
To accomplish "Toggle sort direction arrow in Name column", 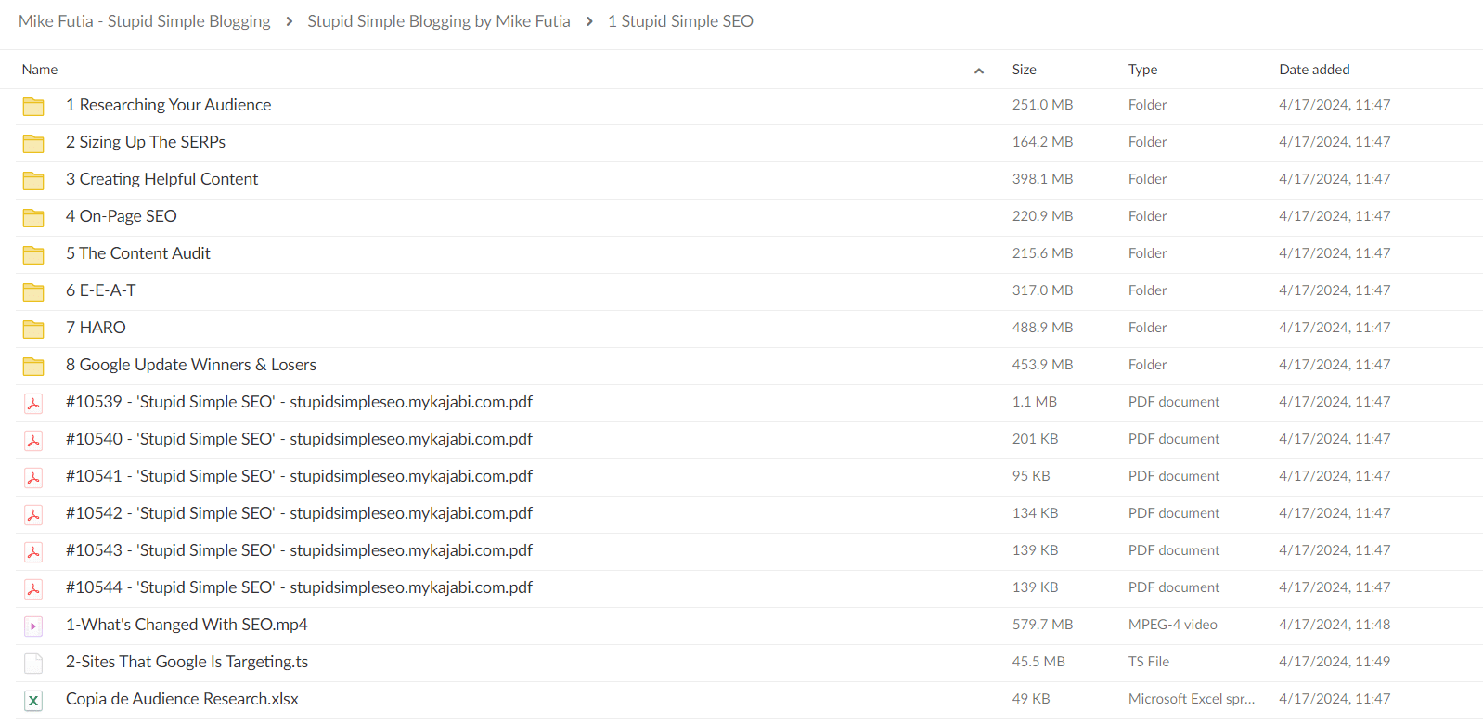I will tap(979, 71).
